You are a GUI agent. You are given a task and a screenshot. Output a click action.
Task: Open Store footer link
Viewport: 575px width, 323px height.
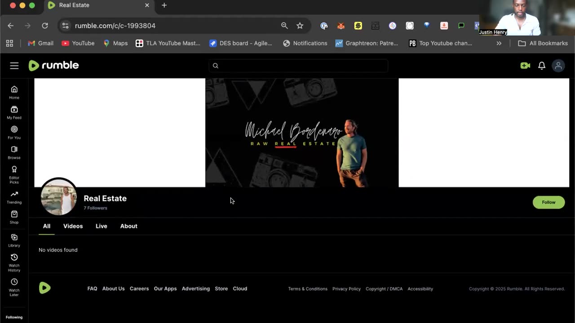221,288
